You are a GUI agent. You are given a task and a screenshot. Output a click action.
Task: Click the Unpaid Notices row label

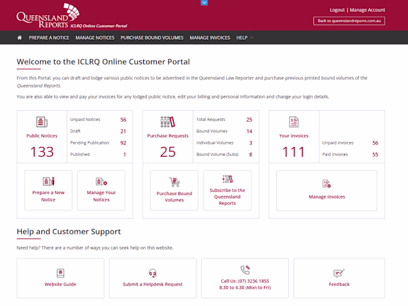pos(85,119)
